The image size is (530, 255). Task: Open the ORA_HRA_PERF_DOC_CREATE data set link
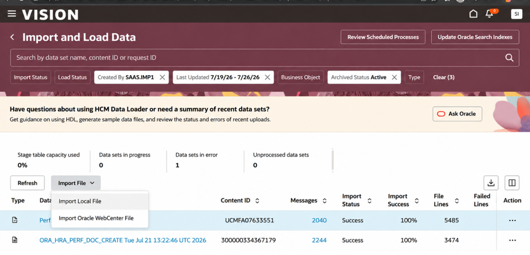tap(123, 240)
